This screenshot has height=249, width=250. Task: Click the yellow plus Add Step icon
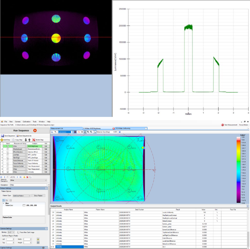(x=2, y=140)
